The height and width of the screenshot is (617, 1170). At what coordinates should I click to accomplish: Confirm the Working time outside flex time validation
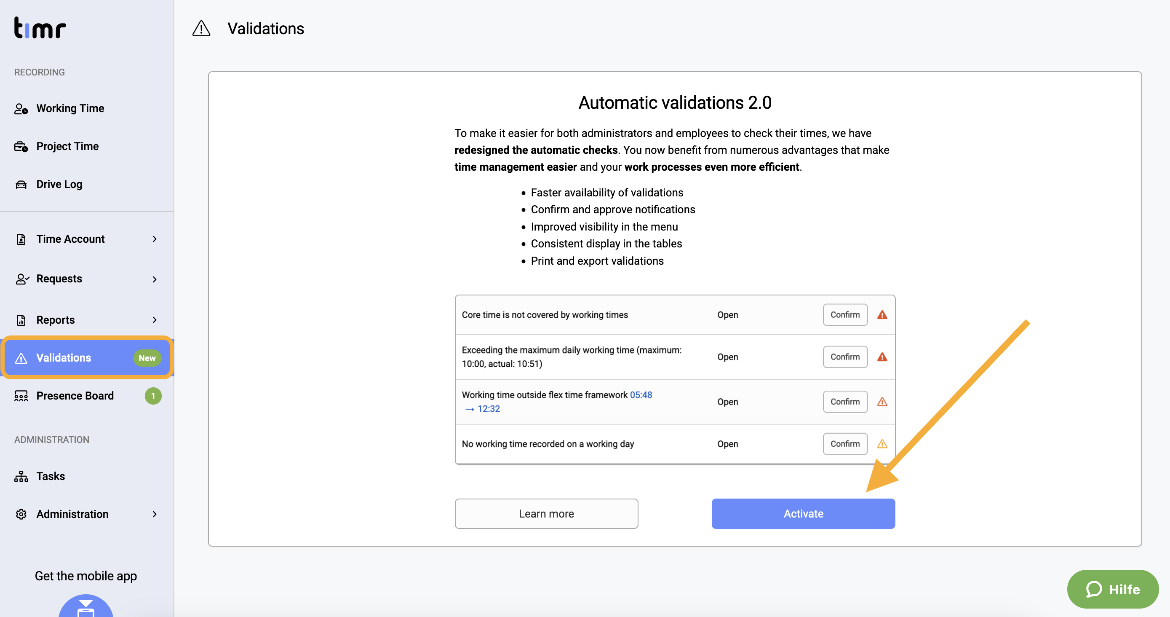[845, 402]
